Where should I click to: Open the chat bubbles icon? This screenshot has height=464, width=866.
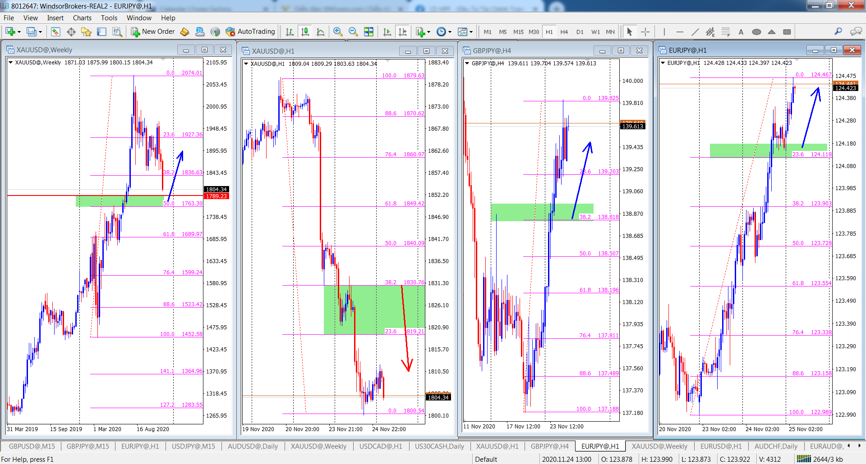(856, 31)
